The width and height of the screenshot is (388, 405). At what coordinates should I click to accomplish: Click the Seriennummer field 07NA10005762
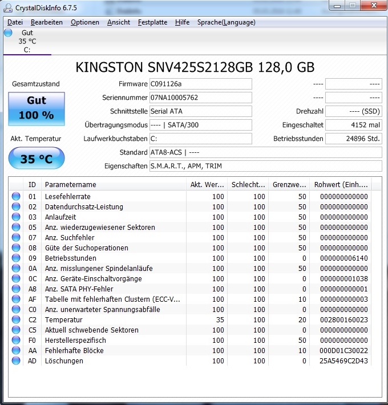click(x=200, y=98)
